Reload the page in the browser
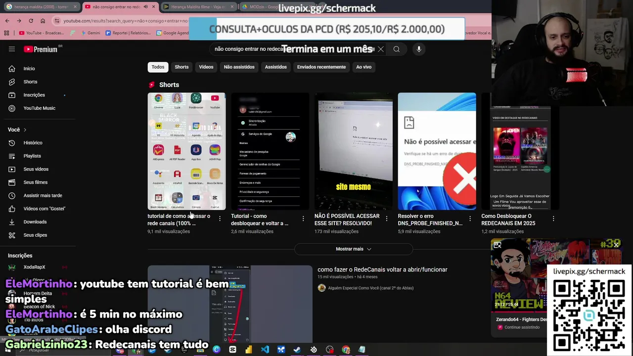633x356 pixels. tap(31, 21)
